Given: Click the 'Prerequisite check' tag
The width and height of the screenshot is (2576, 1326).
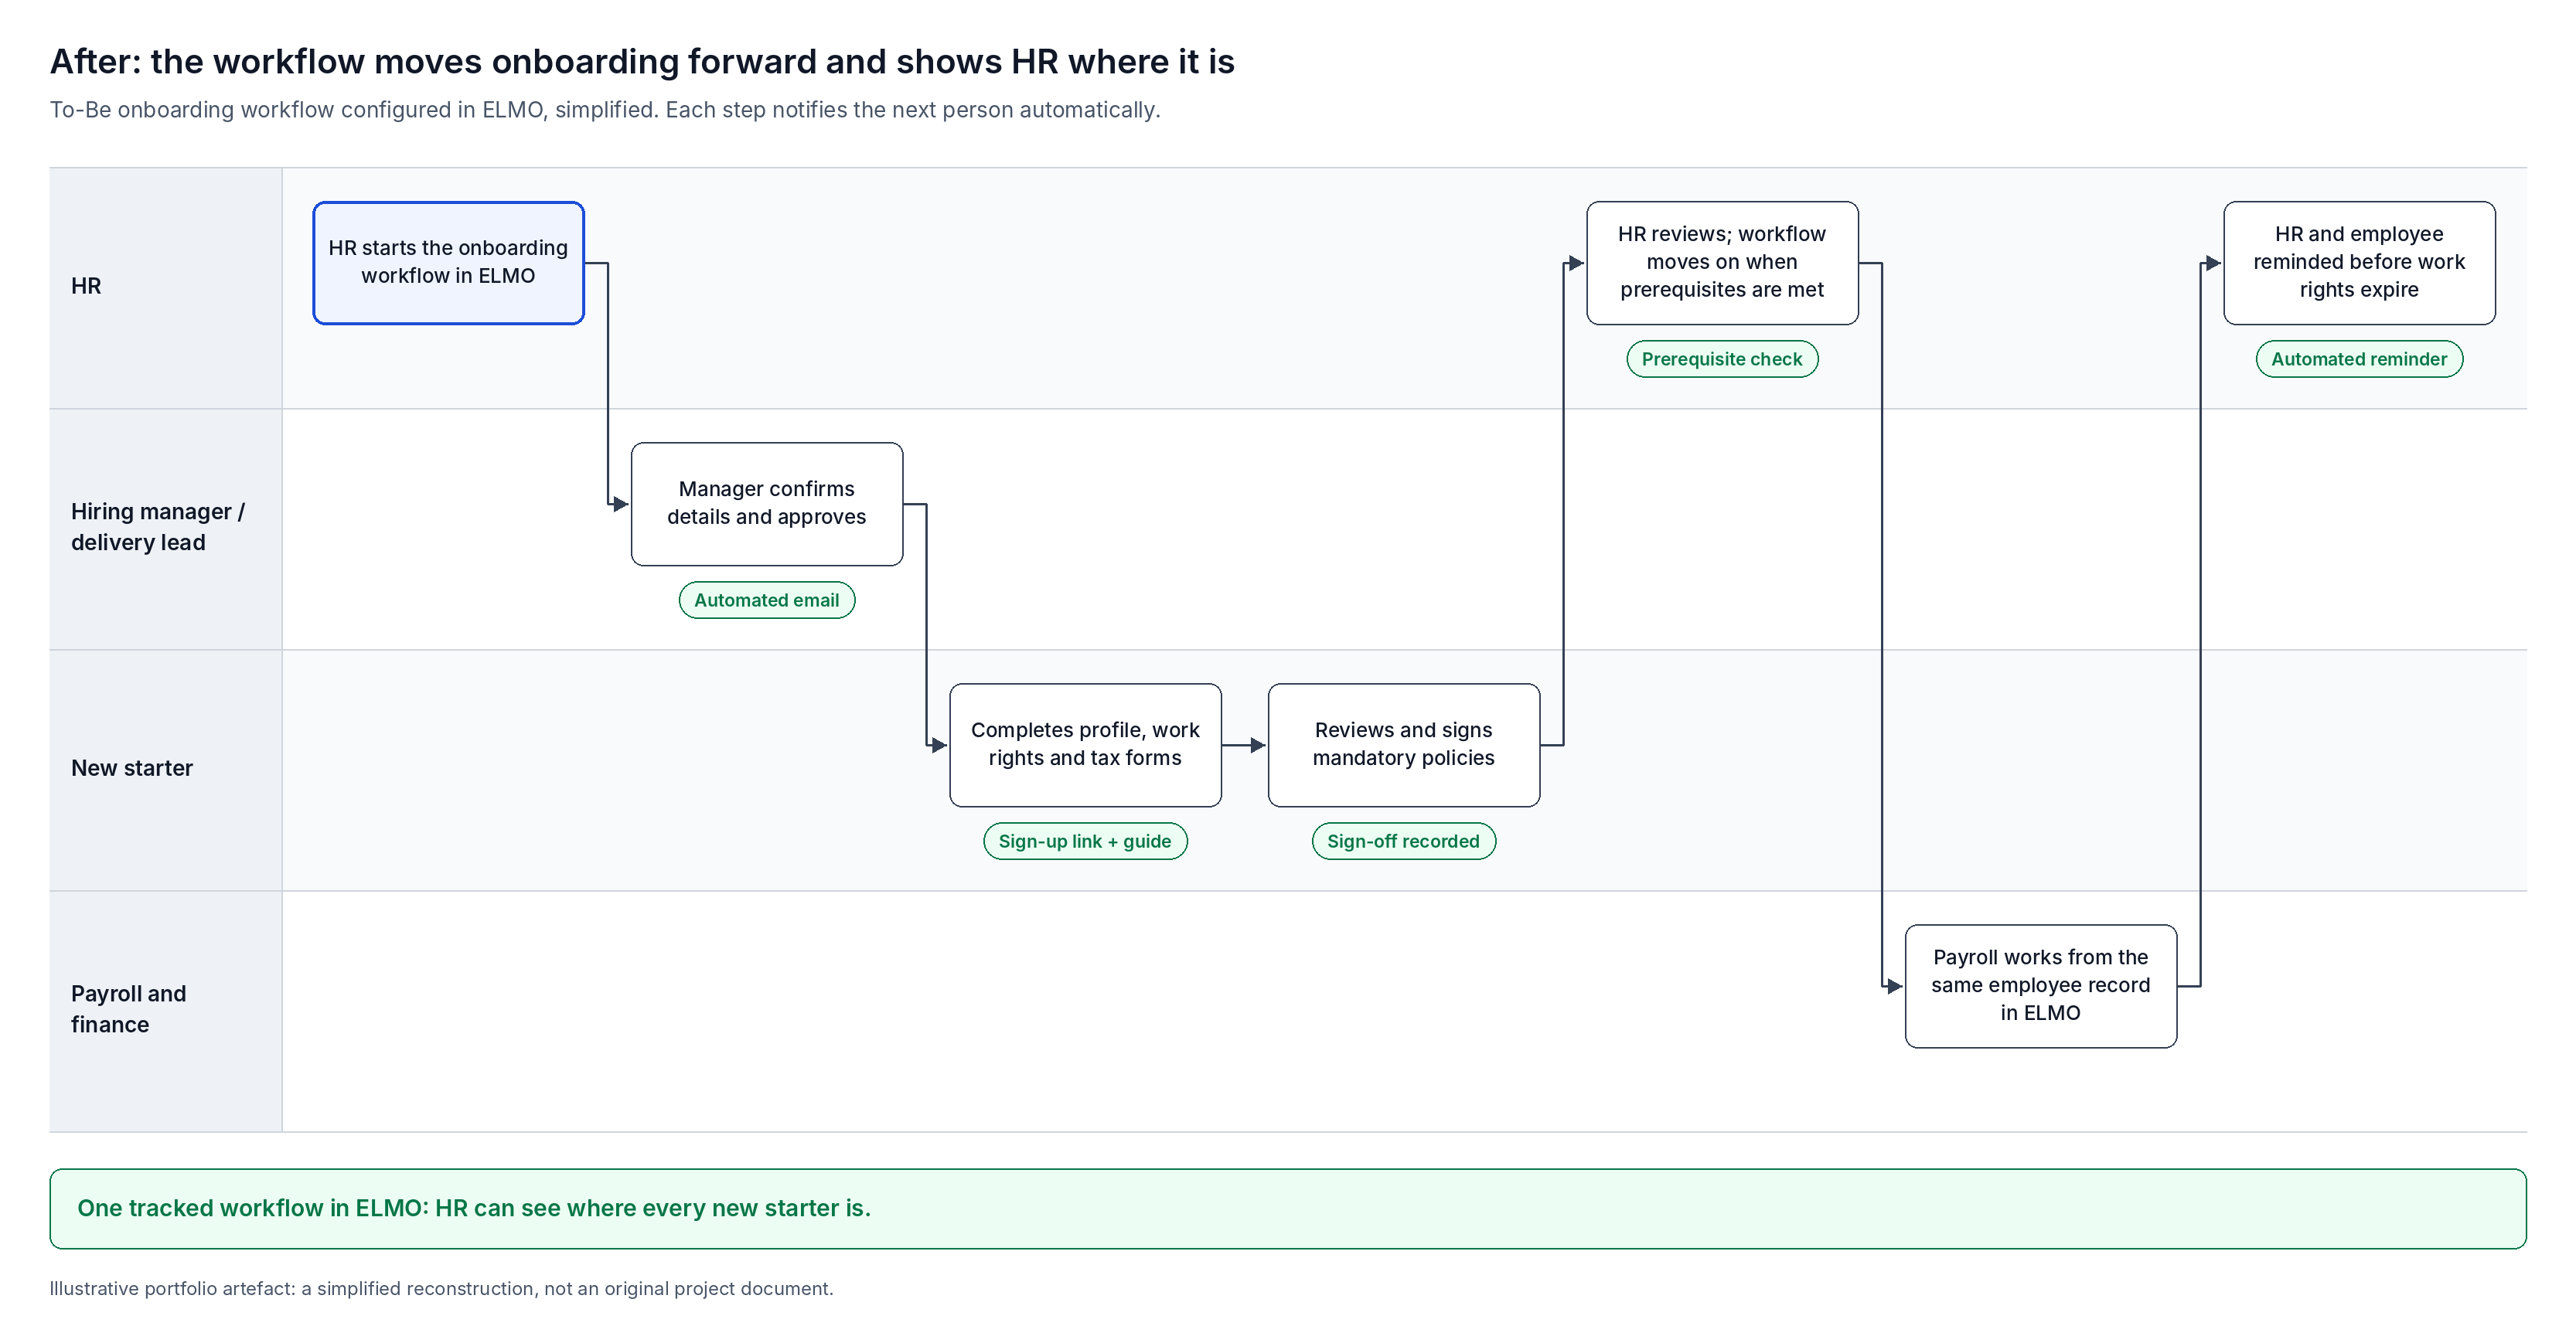Looking at the screenshot, I should click(x=1722, y=359).
